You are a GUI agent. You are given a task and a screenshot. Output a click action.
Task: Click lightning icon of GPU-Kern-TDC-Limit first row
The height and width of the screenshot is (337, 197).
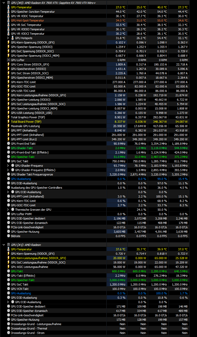pyautogui.click(x=8, y=82)
